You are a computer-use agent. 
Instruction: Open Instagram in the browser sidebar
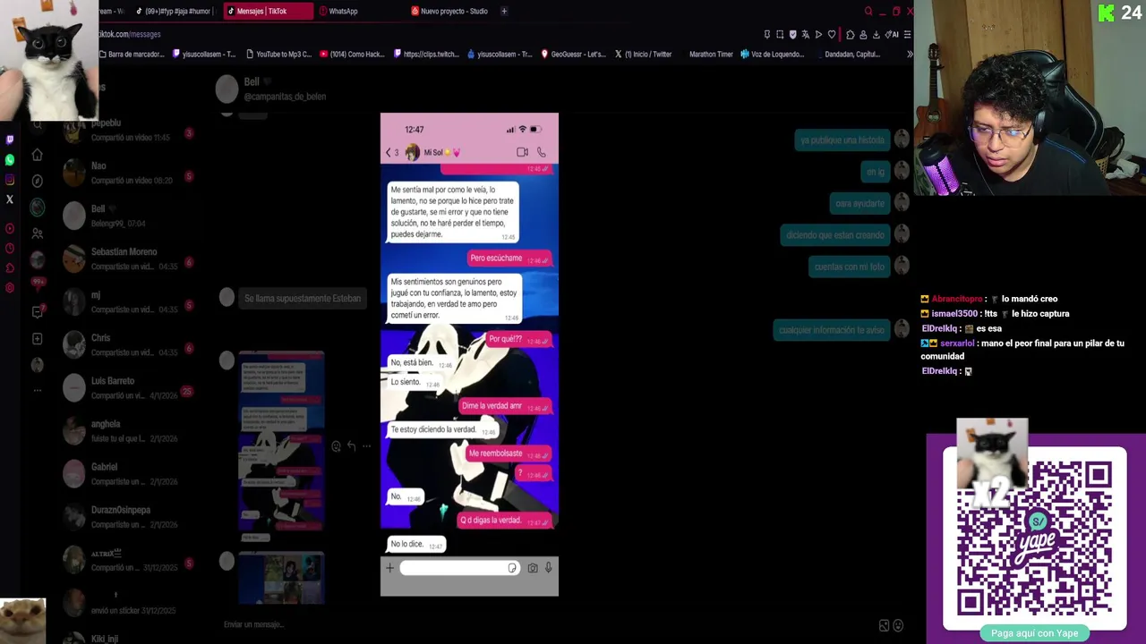(10, 180)
